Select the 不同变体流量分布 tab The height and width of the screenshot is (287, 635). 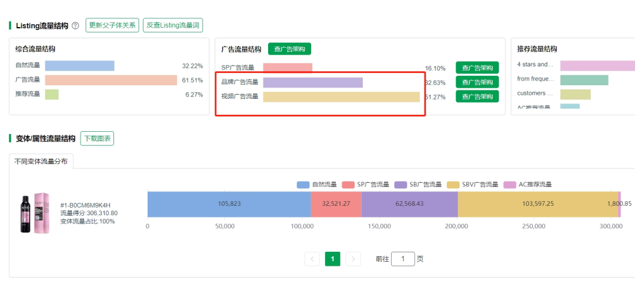click(41, 161)
